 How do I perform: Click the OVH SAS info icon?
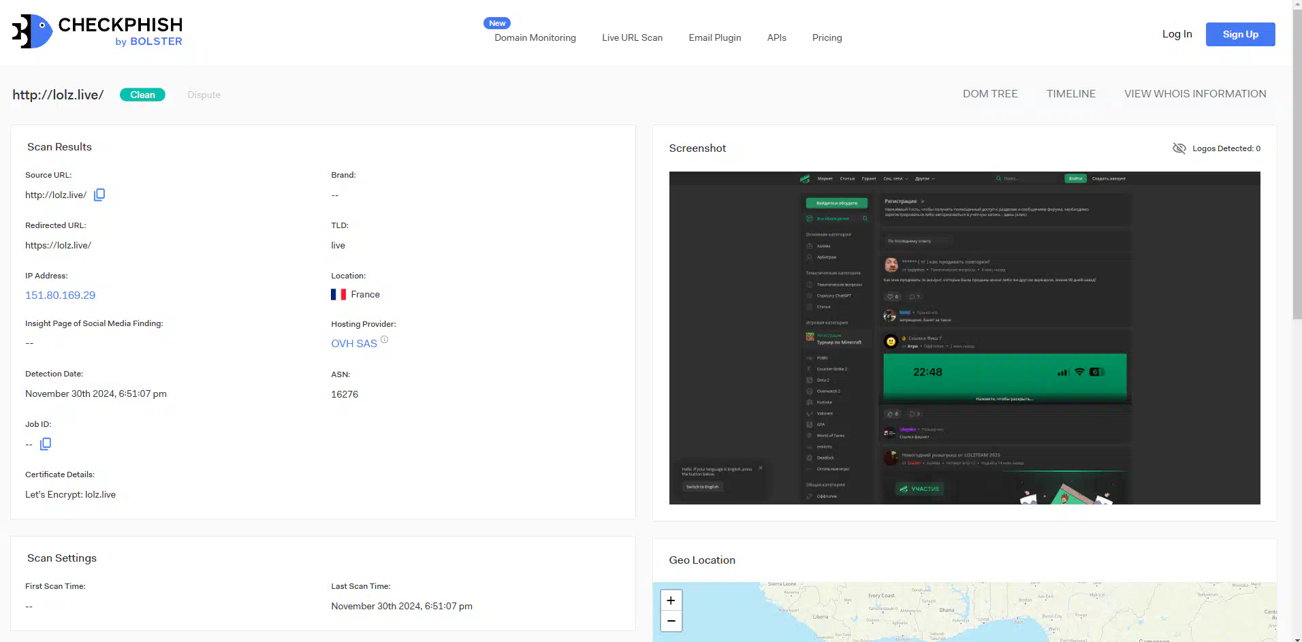[385, 339]
